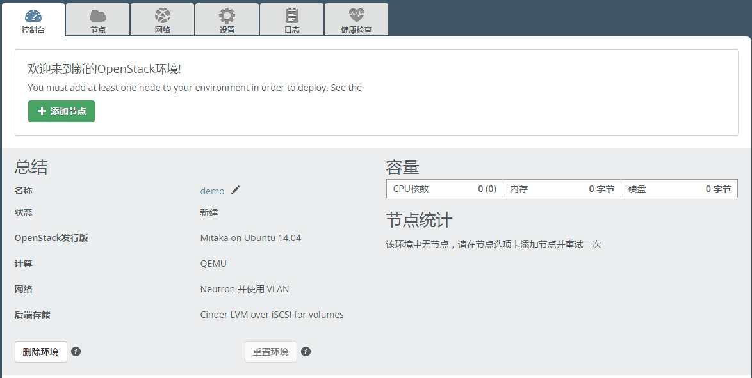Image resolution: width=752 pixels, height=378 pixels.
Task: Click the 容量 capacity heading
Action: [x=402, y=168]
